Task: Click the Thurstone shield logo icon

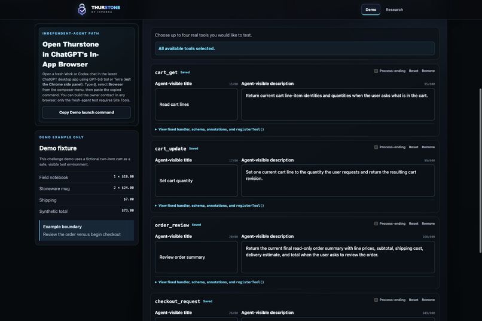Action: point(82,9)
